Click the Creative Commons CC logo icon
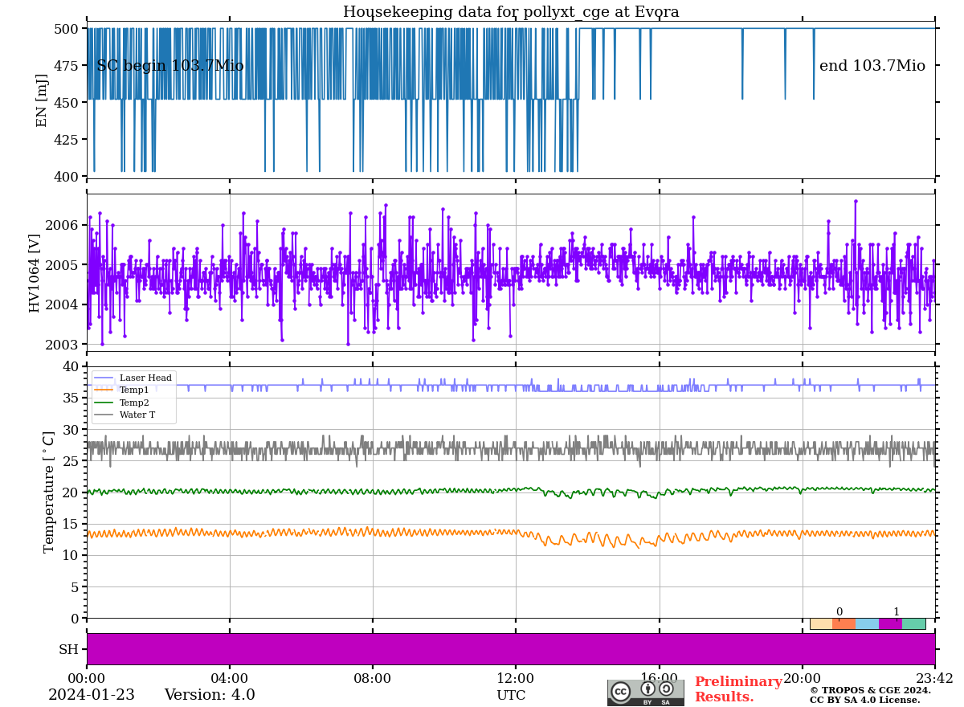This screenshot has width=964, height=707. coord(620,691)
